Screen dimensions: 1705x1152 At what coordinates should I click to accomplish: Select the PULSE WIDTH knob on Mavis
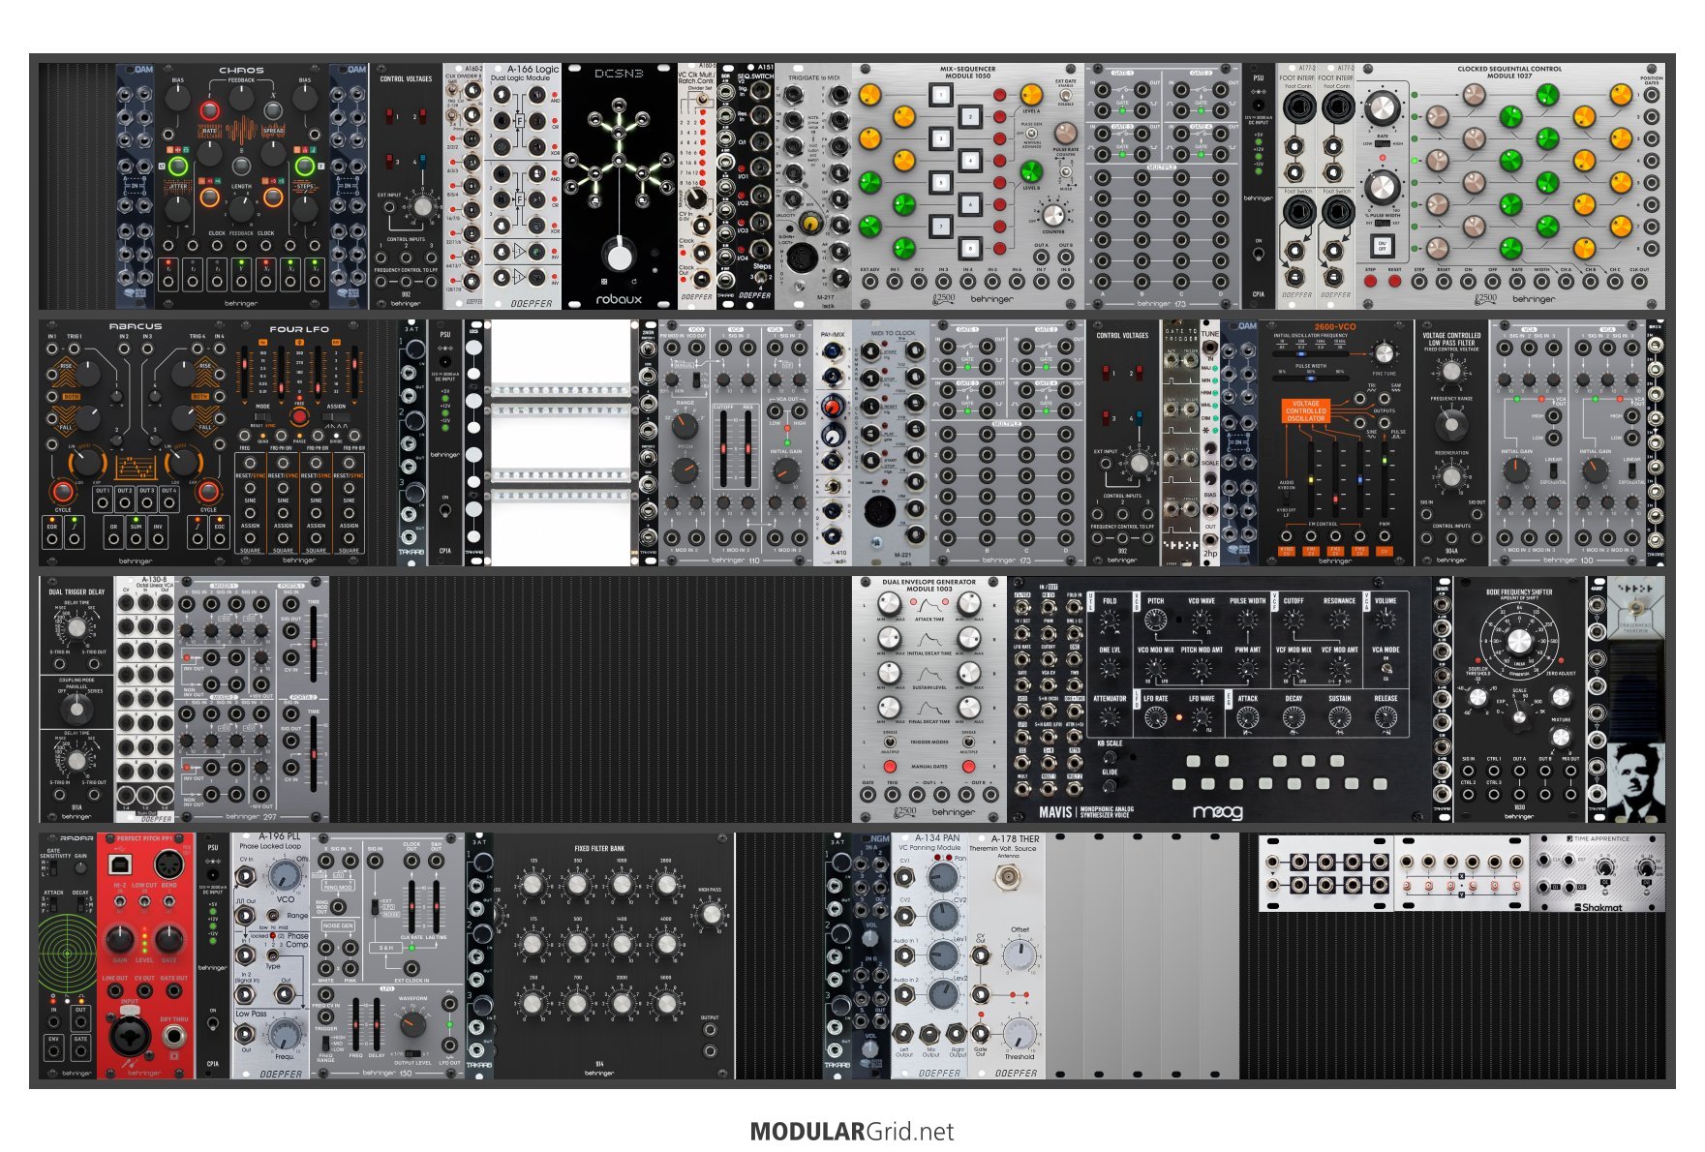[1248, 621]
